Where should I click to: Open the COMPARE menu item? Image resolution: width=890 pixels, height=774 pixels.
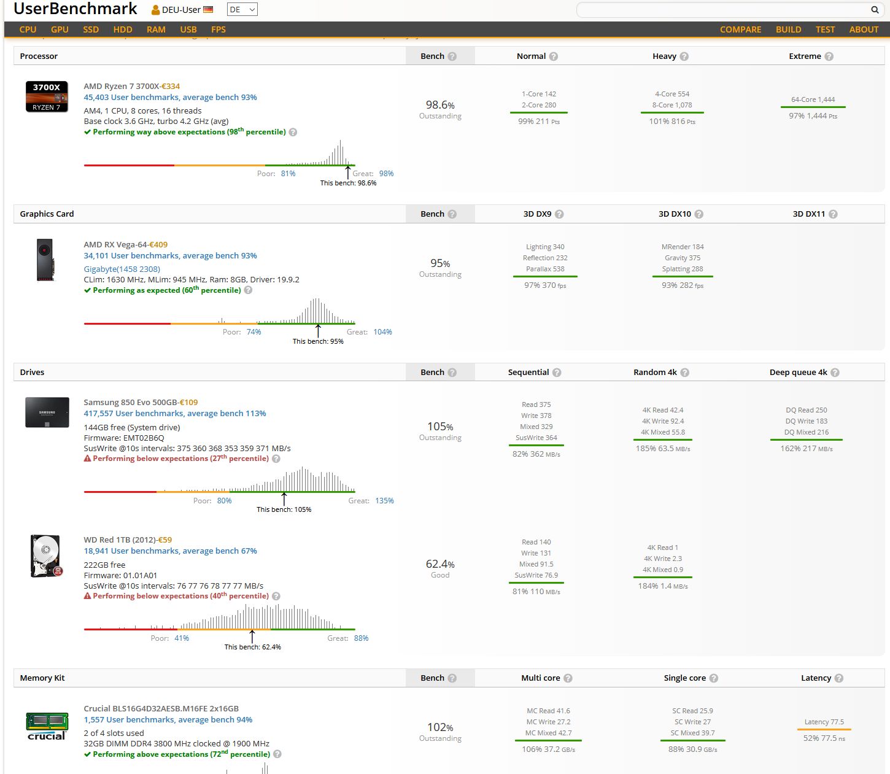coord(740,29)
